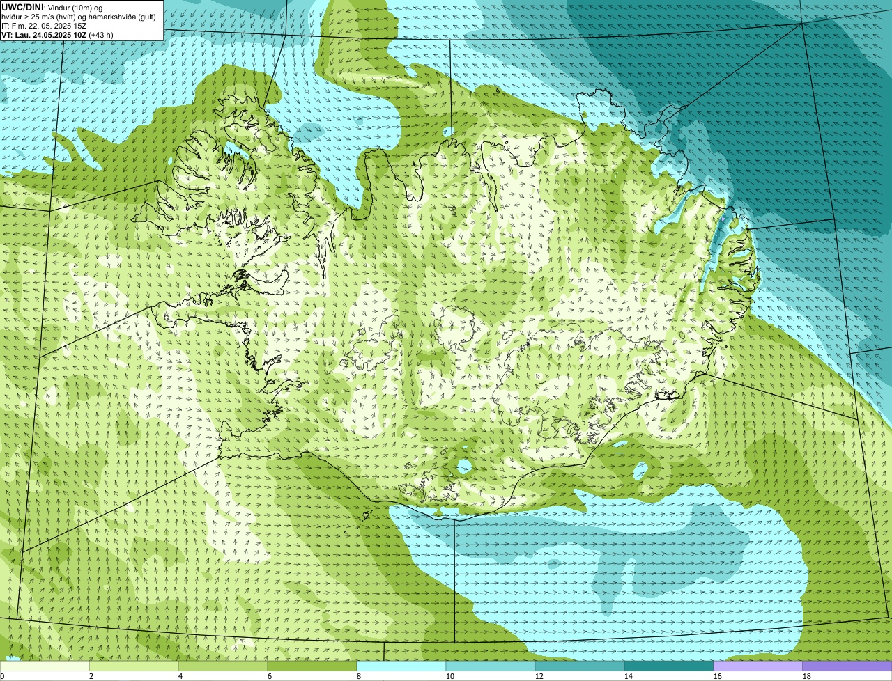Viewport: 892px width, 681px height.
Task: Click the 'IT: Fim. 22. 05. 2025 15Z' line
Action: [x=44, y=25]
